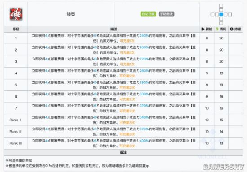This screenshot has width=247, height=172.
Task: Click SP cost 14 in Rank II row
Action: point(221,132)
